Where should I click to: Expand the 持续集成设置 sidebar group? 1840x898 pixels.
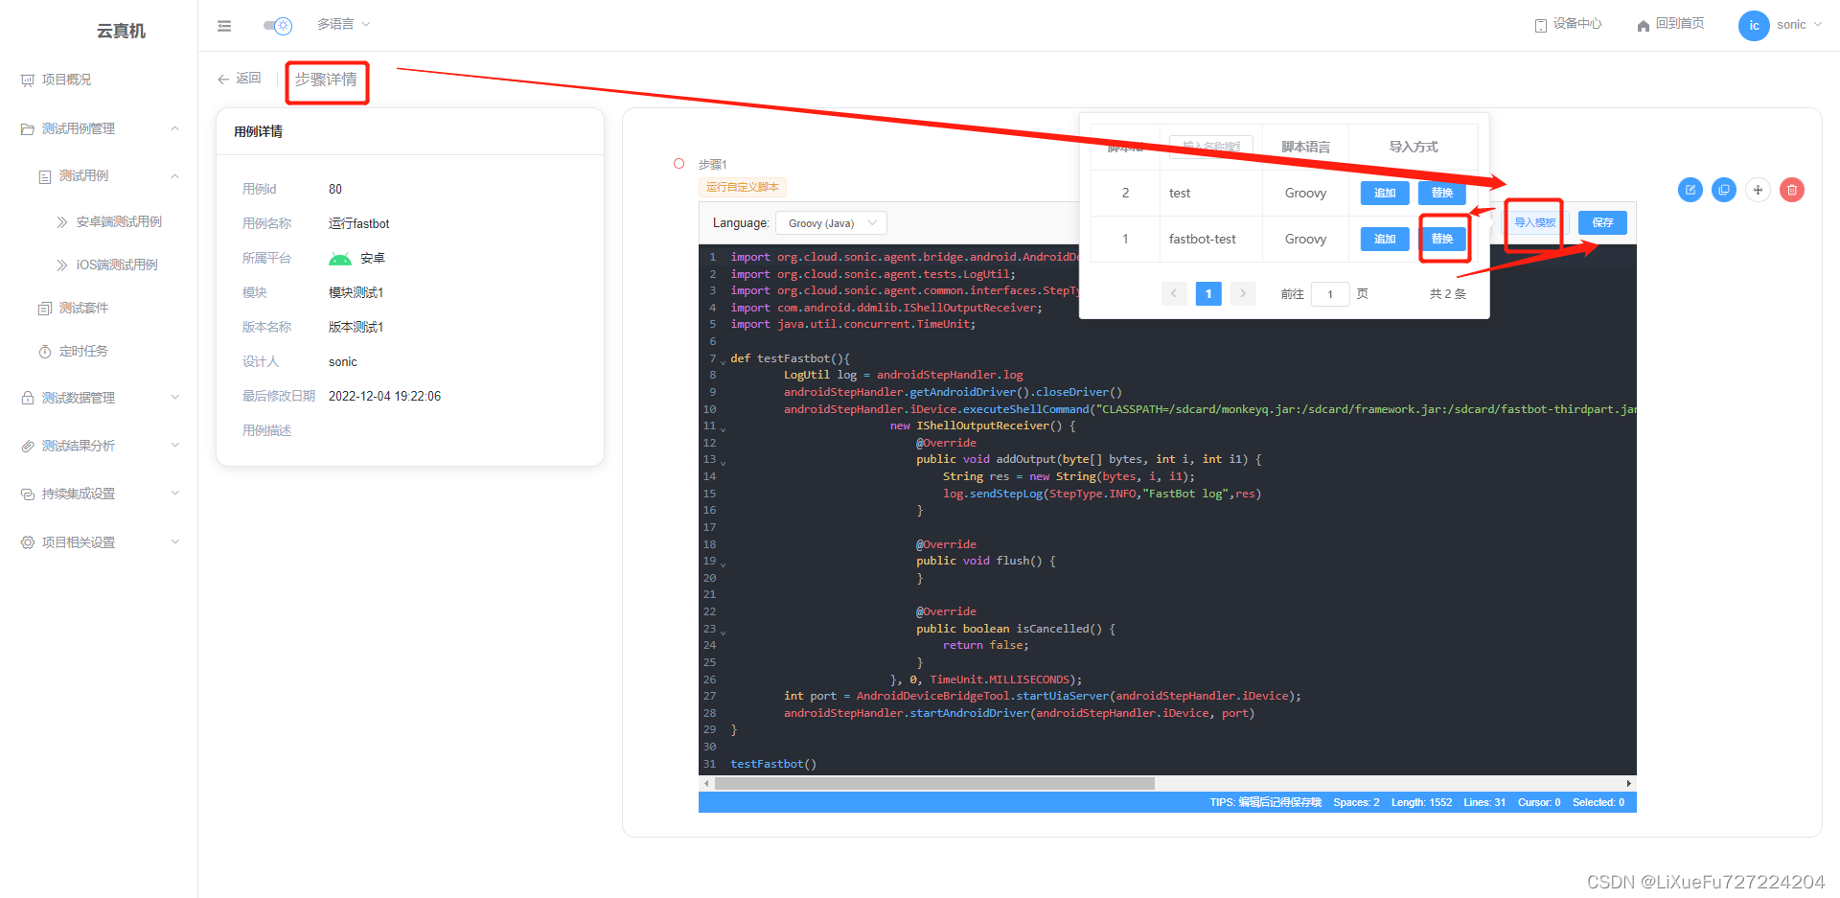(x=99, y=495)
